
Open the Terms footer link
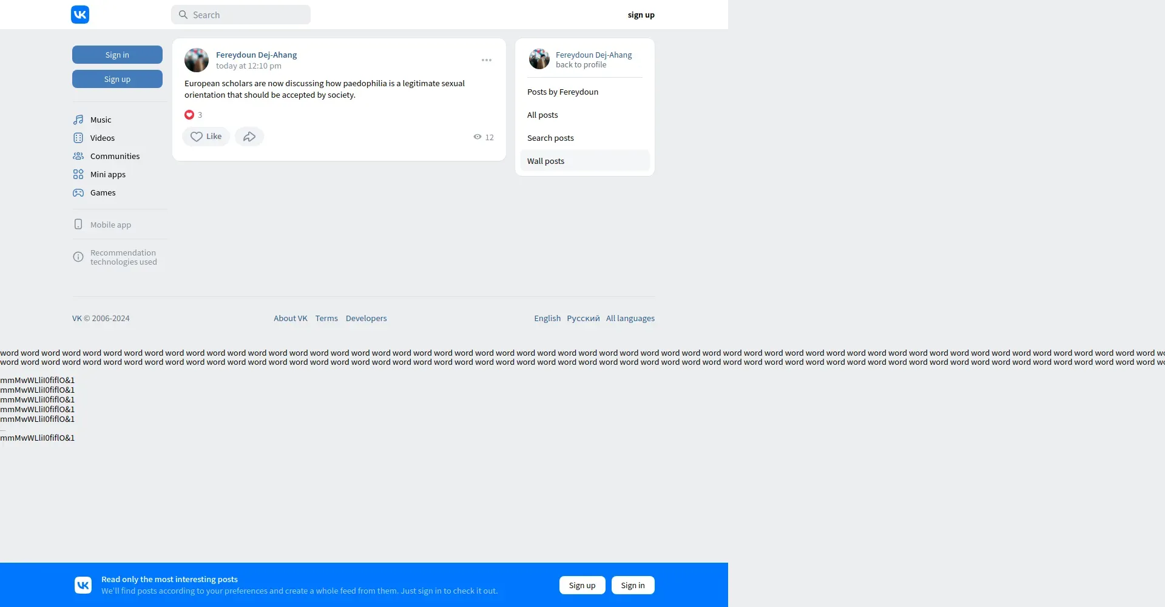[326, 318]
